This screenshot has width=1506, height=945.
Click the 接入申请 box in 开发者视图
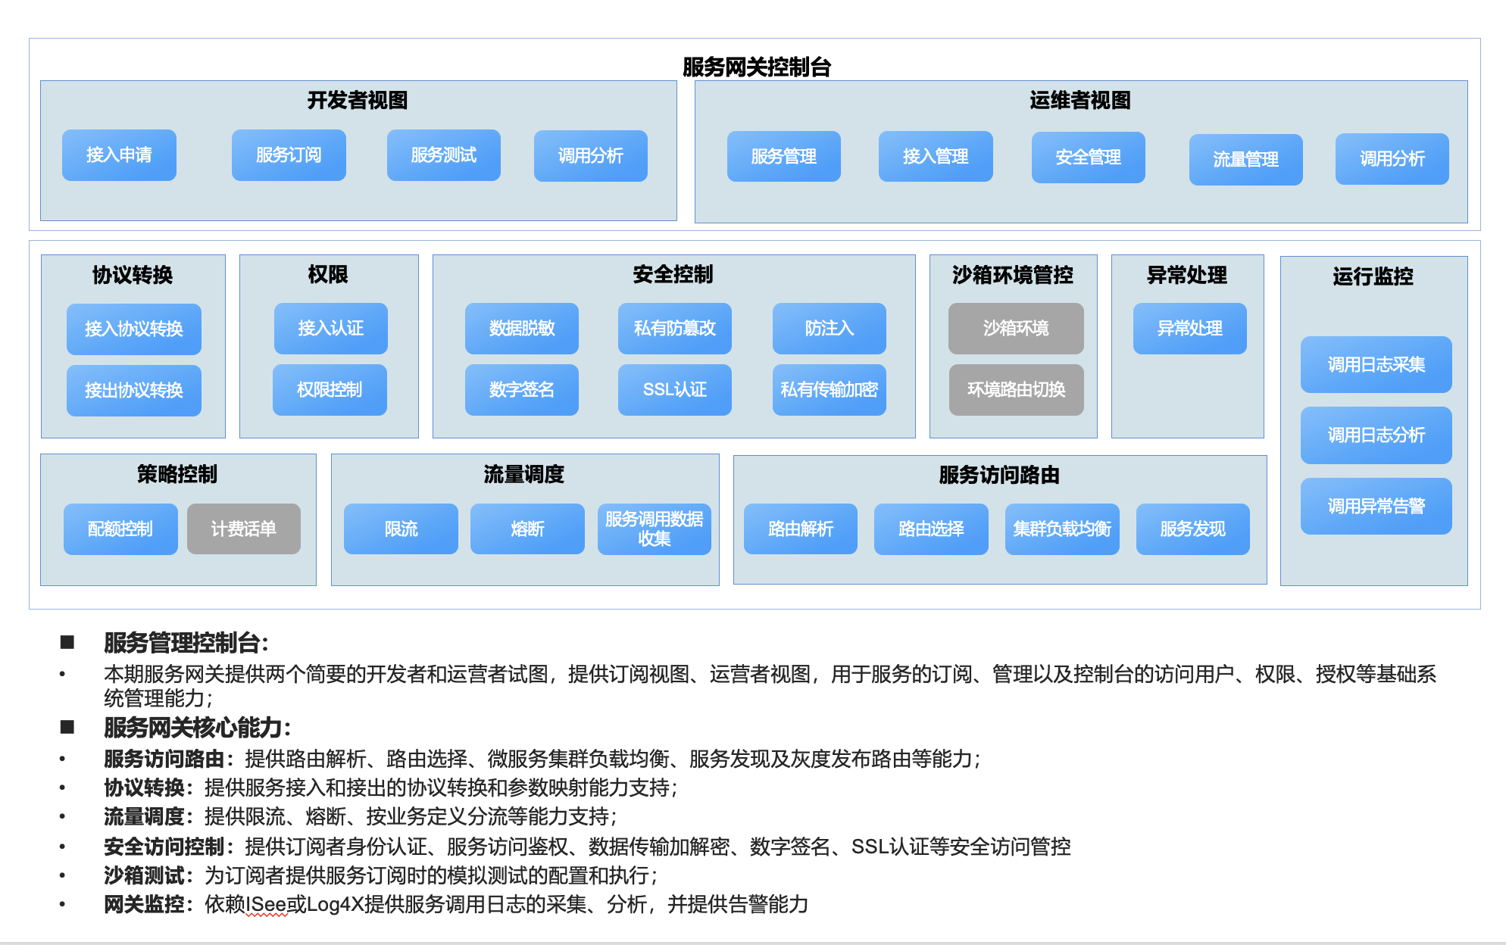119,155
